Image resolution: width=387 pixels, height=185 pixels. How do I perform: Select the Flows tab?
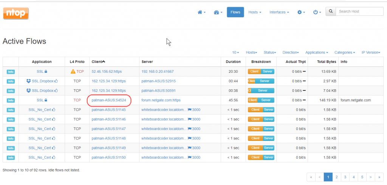point(235,12)
